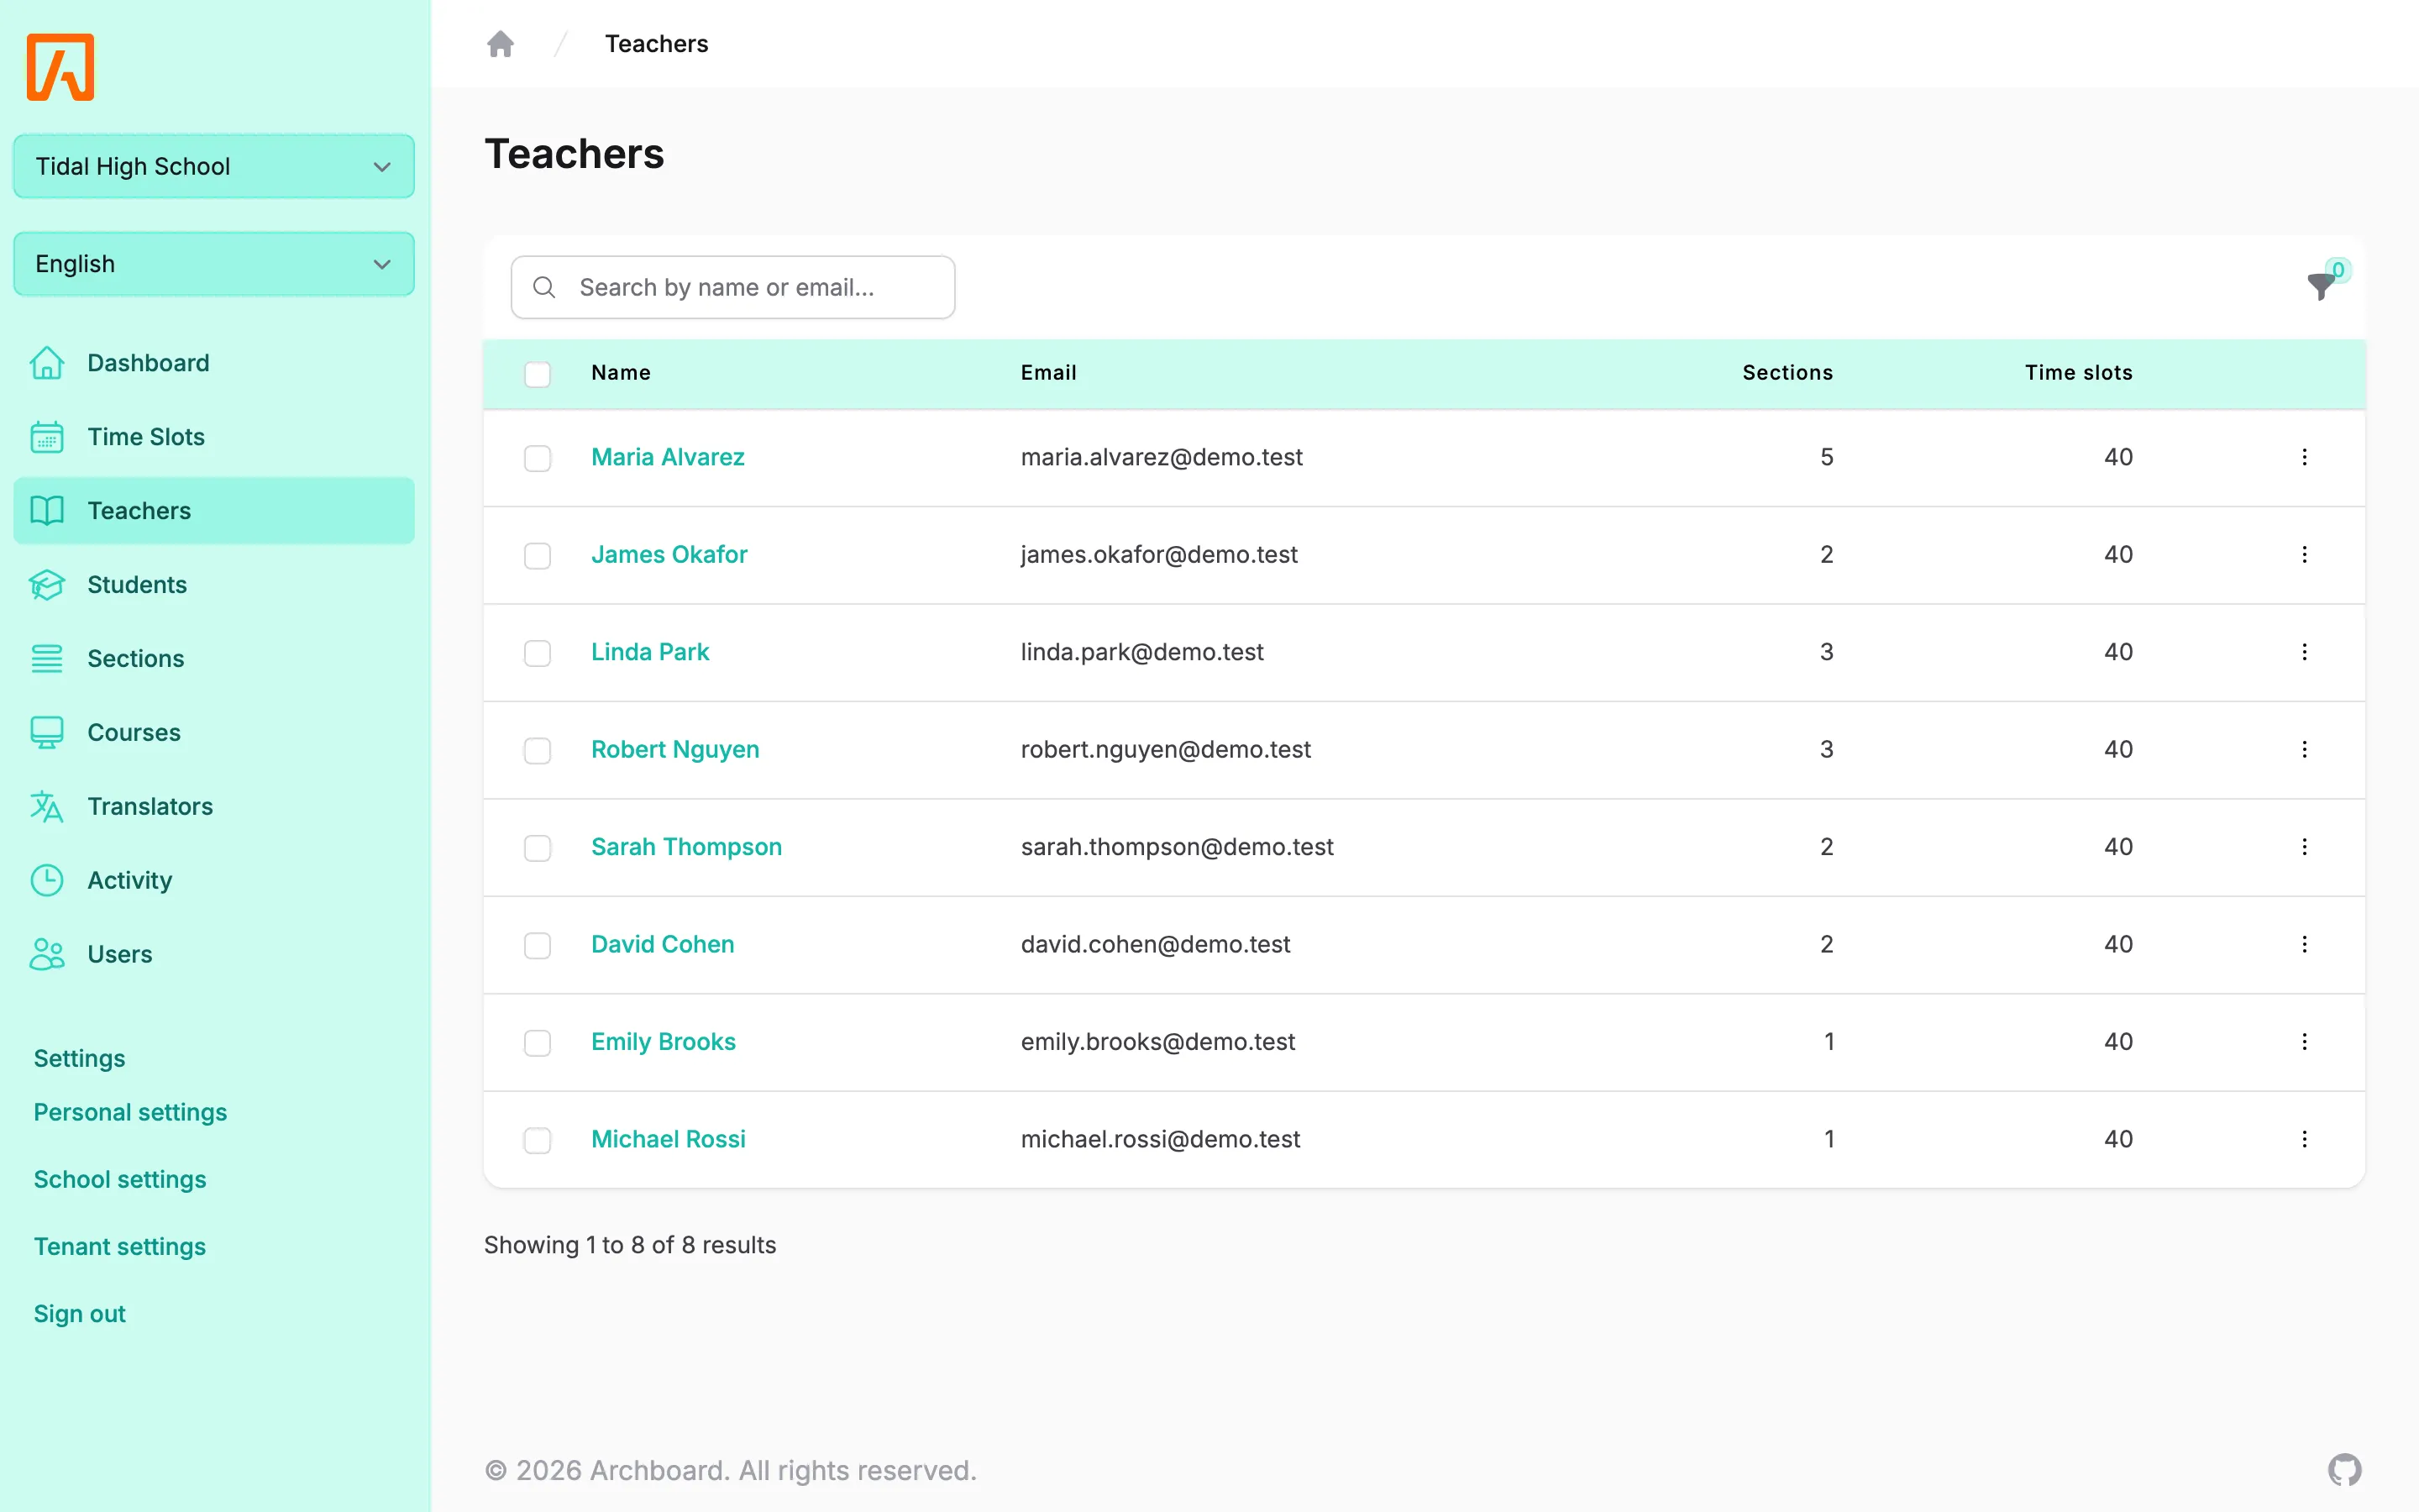Viewport: 2419px width, 1512px height.
Task: Go to Users in the sidebar
Action: [214, 955]
